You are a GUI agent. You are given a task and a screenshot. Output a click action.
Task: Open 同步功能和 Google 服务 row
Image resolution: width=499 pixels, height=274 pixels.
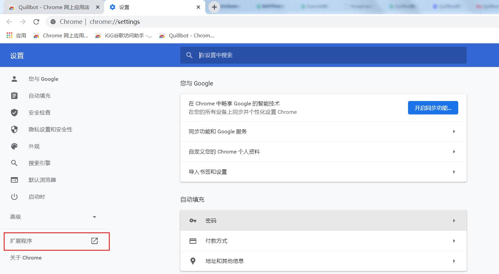[x=323, y=131]
